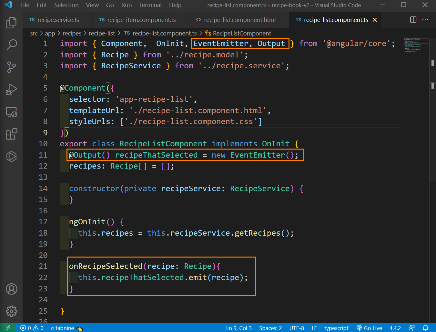436x332 pixels.
Task: Open the Search view in activity bar
Action: (x=11, y=45)
